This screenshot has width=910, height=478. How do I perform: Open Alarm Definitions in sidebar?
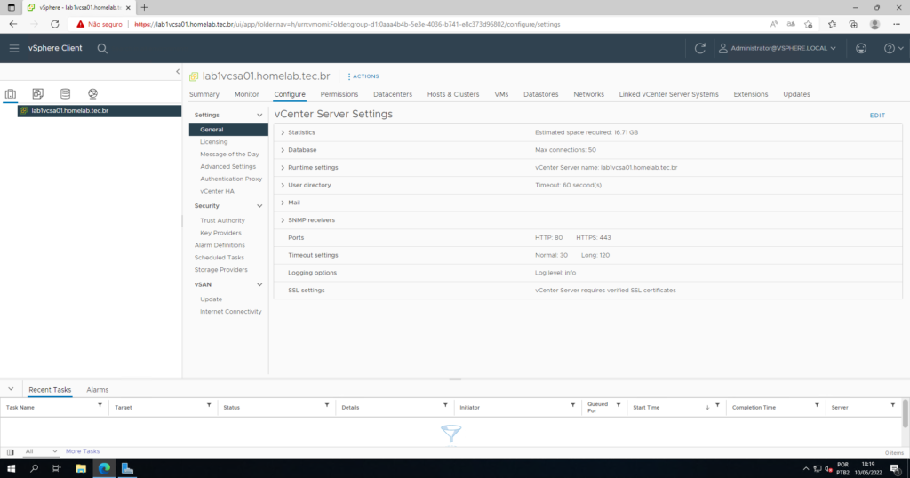[x=220, y=245]
